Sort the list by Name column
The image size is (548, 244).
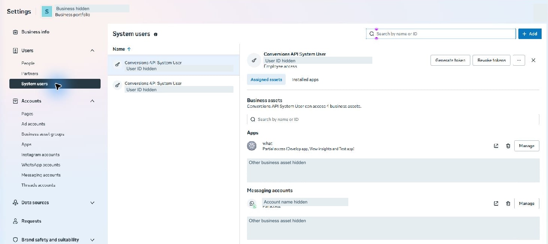click(122, 49)
